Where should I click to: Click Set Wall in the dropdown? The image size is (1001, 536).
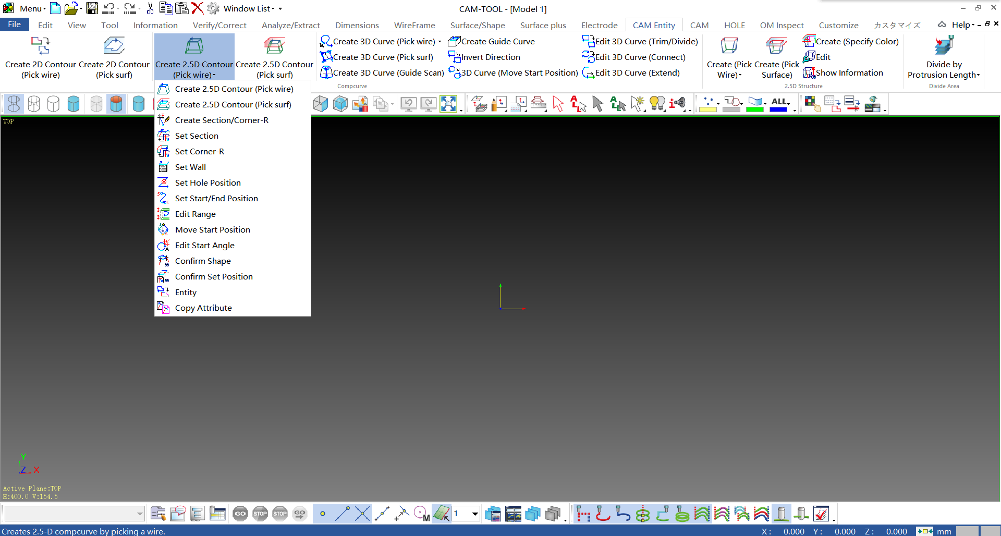233,167
